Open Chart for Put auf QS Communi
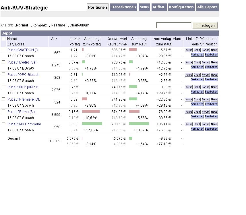The height and width of the screenshot is (215, 246). (197, 124)
